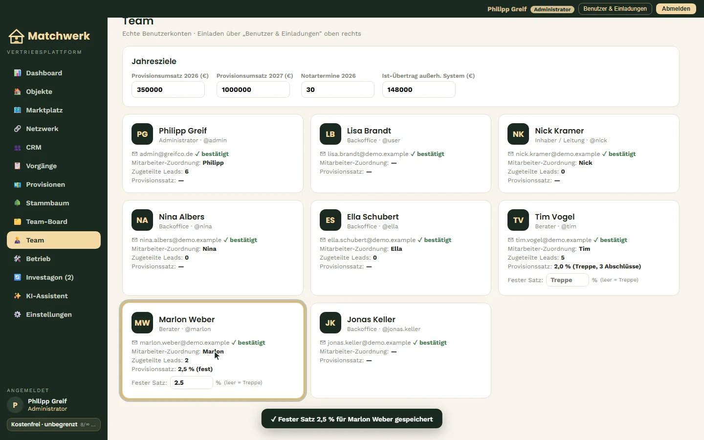Go to the Objekte section
The image size is (704, 440).
(x=54, y=91)
